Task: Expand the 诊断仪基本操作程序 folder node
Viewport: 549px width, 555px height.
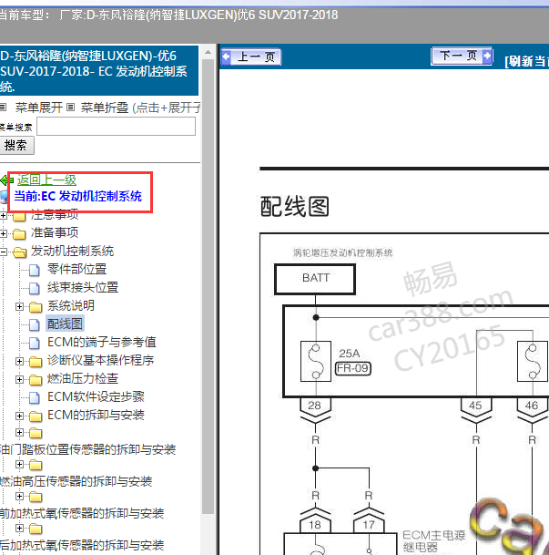Action: (19, 362)
